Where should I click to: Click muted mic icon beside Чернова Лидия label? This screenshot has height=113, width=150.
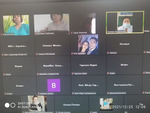(72, 74)
